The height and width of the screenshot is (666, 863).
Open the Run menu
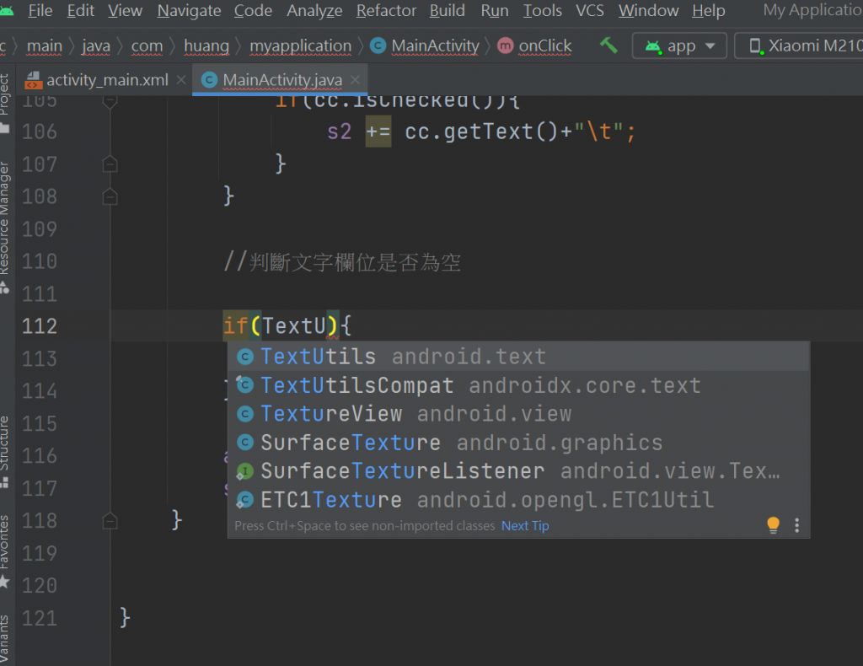tap(494, 10)
